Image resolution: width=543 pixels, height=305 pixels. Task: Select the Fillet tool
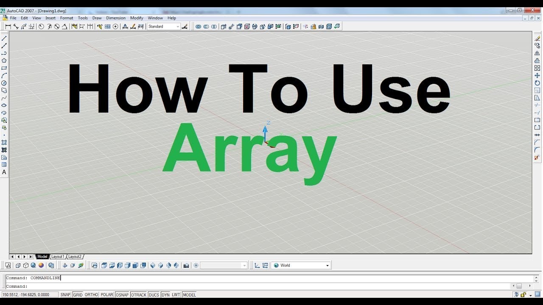point(537,150)
